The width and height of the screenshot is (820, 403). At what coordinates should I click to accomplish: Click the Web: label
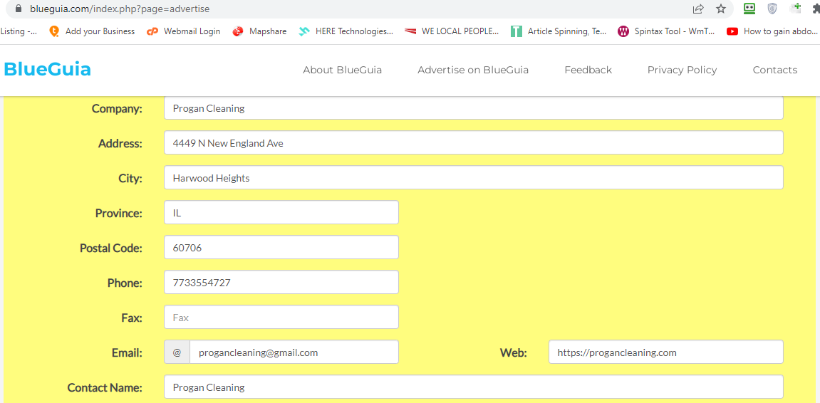pyautogui.click(x=513, y=353)
